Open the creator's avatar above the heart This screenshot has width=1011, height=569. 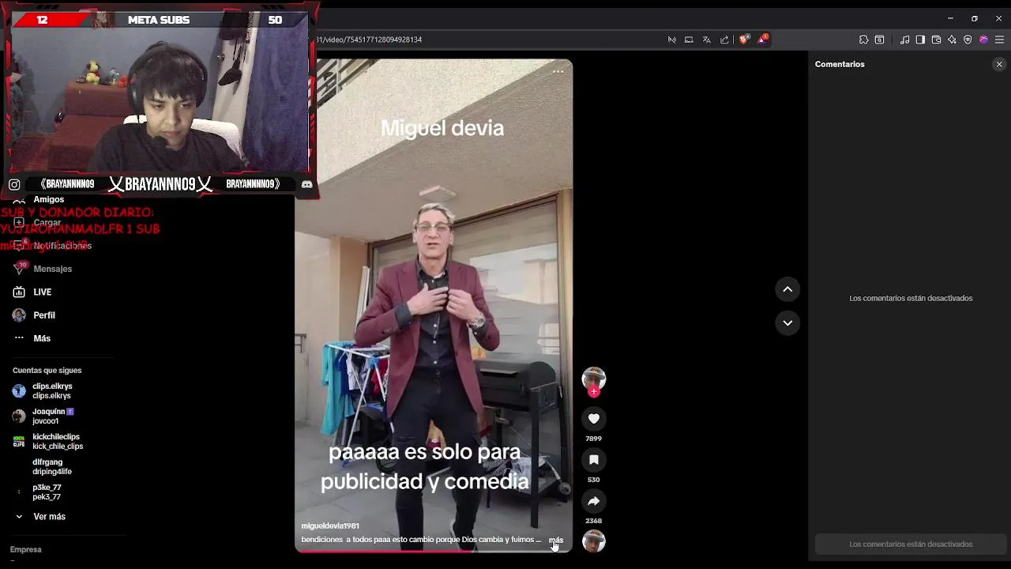point(594,379)
